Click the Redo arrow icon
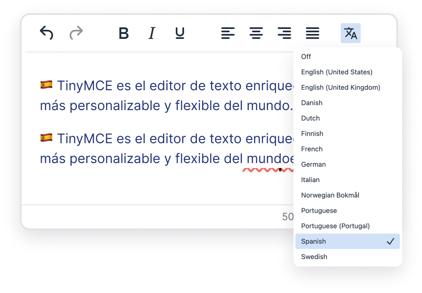The height and width of the screenshot is (293, 422). pyautogui.click(x=76, y=33)
